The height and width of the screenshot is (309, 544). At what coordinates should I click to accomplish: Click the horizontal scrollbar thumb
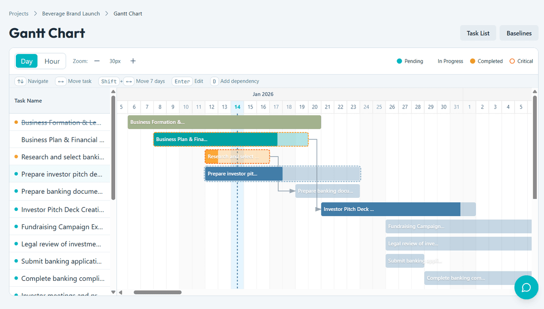157,293
